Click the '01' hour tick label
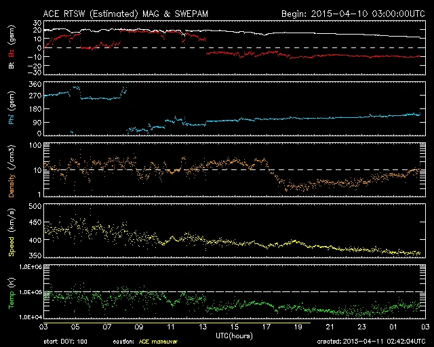 coord(393,327)
